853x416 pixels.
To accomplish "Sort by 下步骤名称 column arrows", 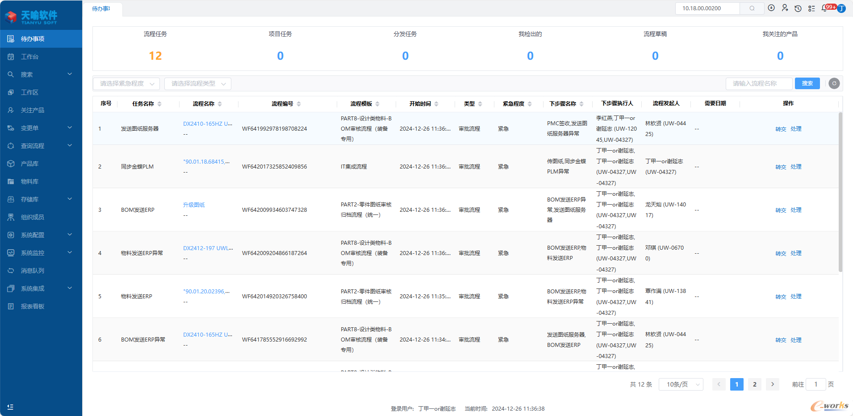I will 581,104.
